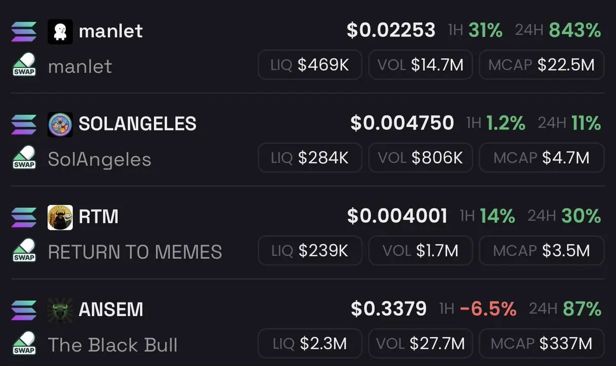
Task: Select the MCAP $3.5M badge for RTM
Action: 542,251
